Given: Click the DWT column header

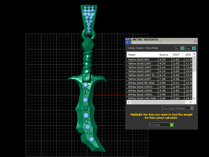Looking at the screenshot, I should [178, 55].
